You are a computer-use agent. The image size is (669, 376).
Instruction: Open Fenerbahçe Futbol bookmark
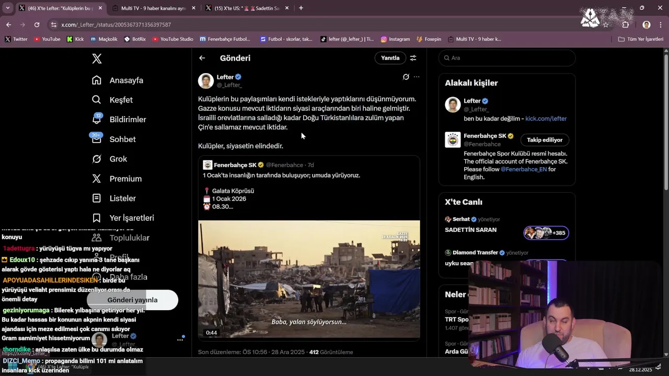point(225,39)
